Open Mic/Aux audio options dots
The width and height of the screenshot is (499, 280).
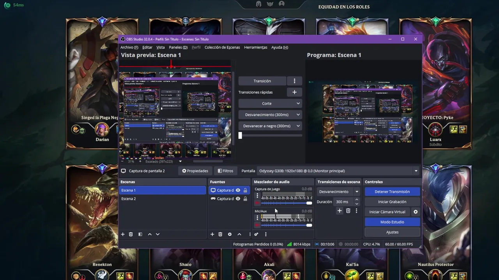[x=257, y=218]
